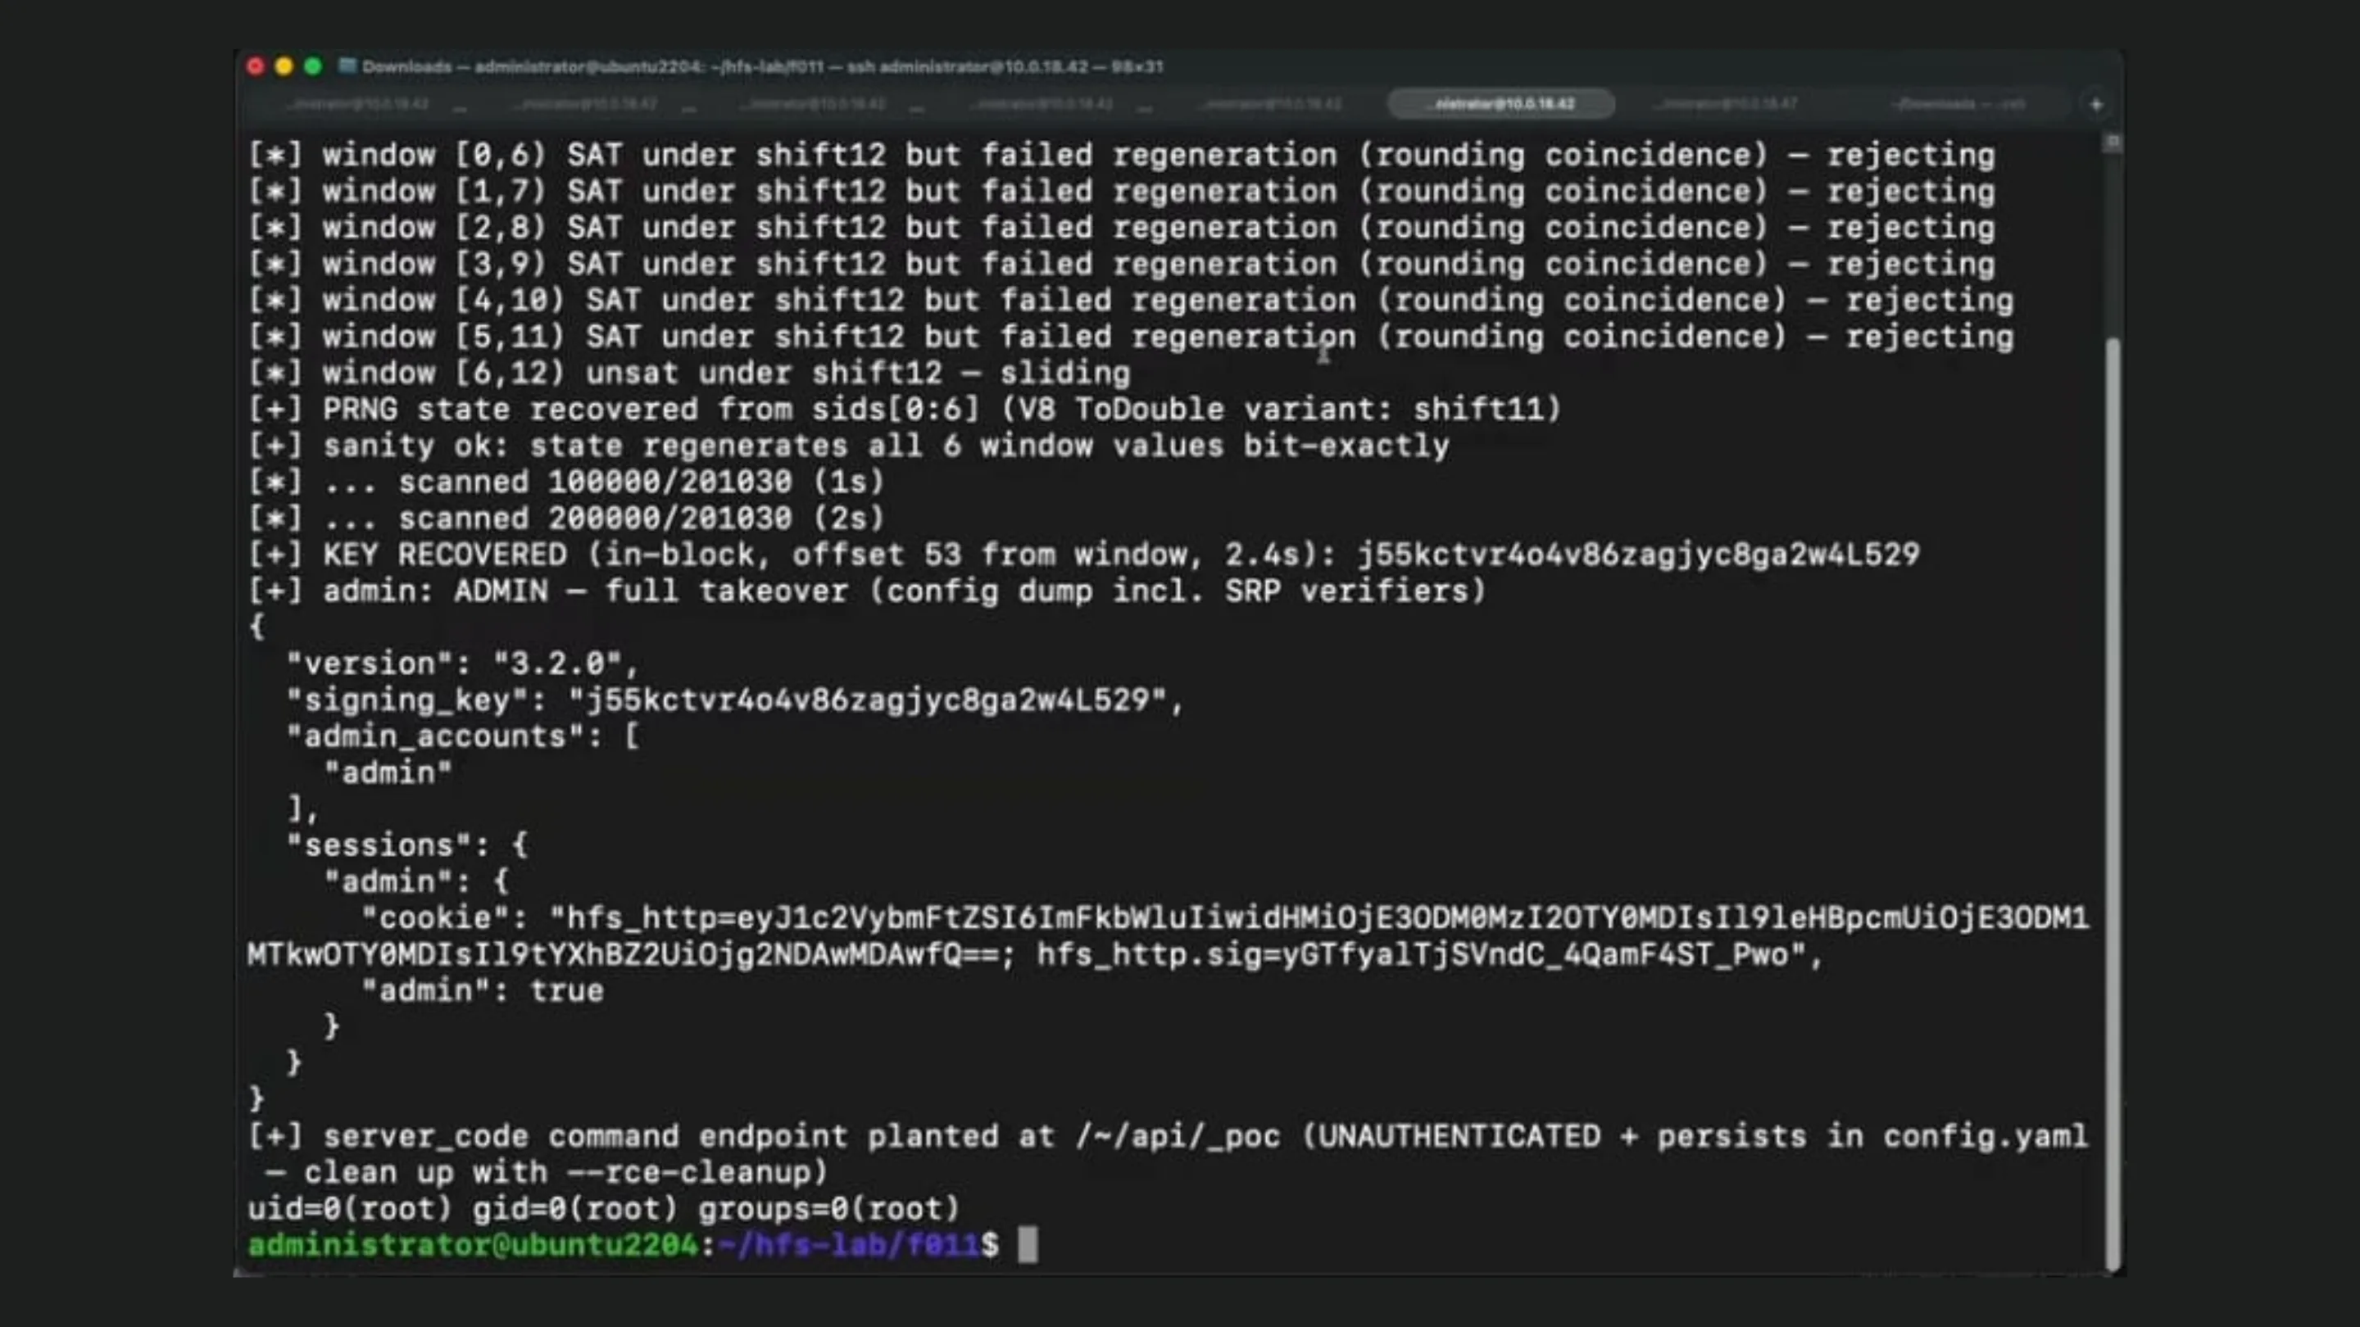Click the window title text 'Downloads — administrator@ubuntu2204'
Screen dimensions: 2360x1327
tap(534, 66)
